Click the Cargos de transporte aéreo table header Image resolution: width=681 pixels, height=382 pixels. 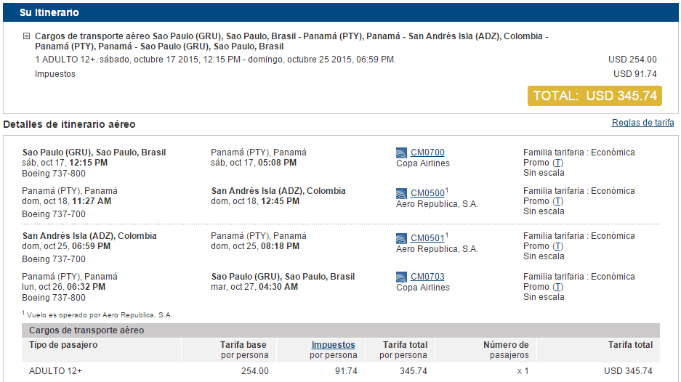(x=340, y=330)
